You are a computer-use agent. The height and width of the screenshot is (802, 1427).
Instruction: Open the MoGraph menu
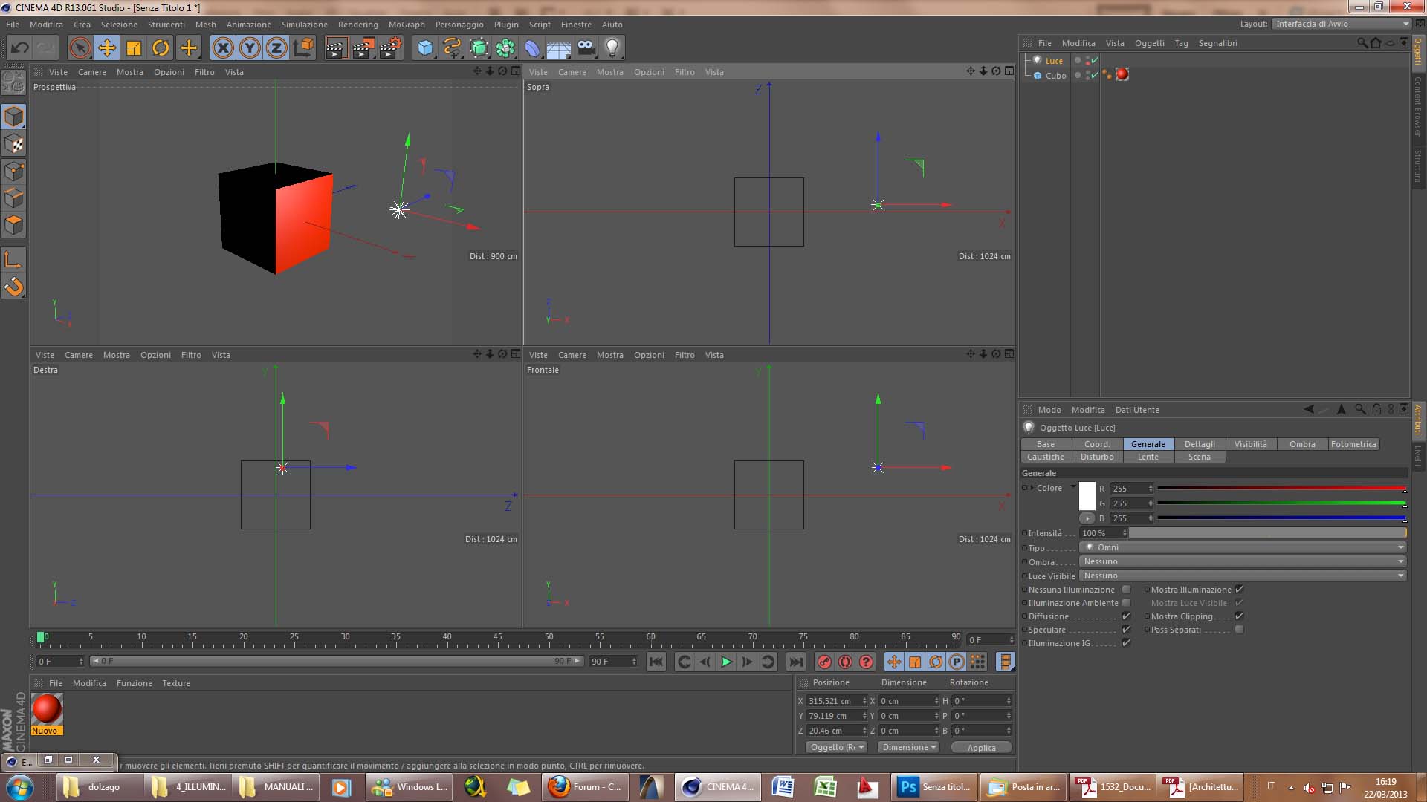tap(407, 25)
